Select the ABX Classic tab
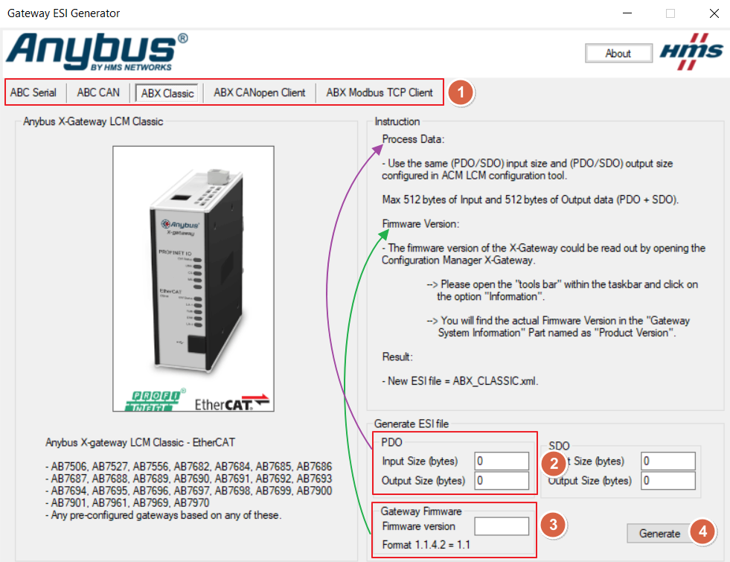 (167, 93)
